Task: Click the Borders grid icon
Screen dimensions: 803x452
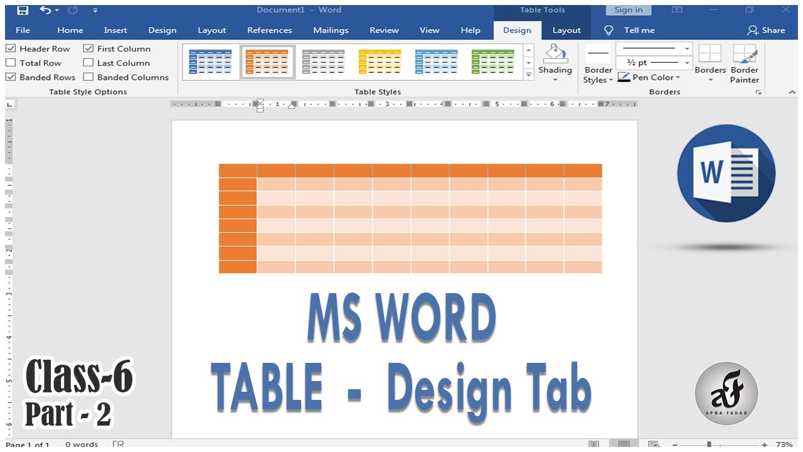Action: 710,54
